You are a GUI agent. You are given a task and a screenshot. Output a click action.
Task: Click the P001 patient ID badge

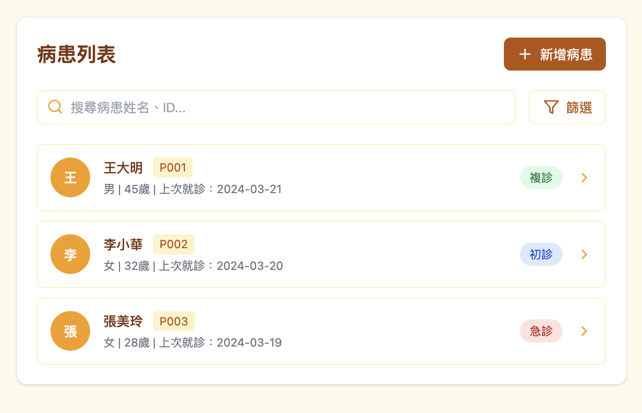click(173, 167)
